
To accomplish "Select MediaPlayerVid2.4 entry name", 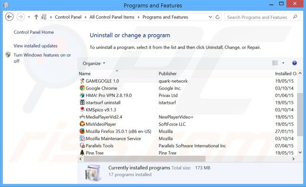I will pyautogui.click(x=104, y=117).
